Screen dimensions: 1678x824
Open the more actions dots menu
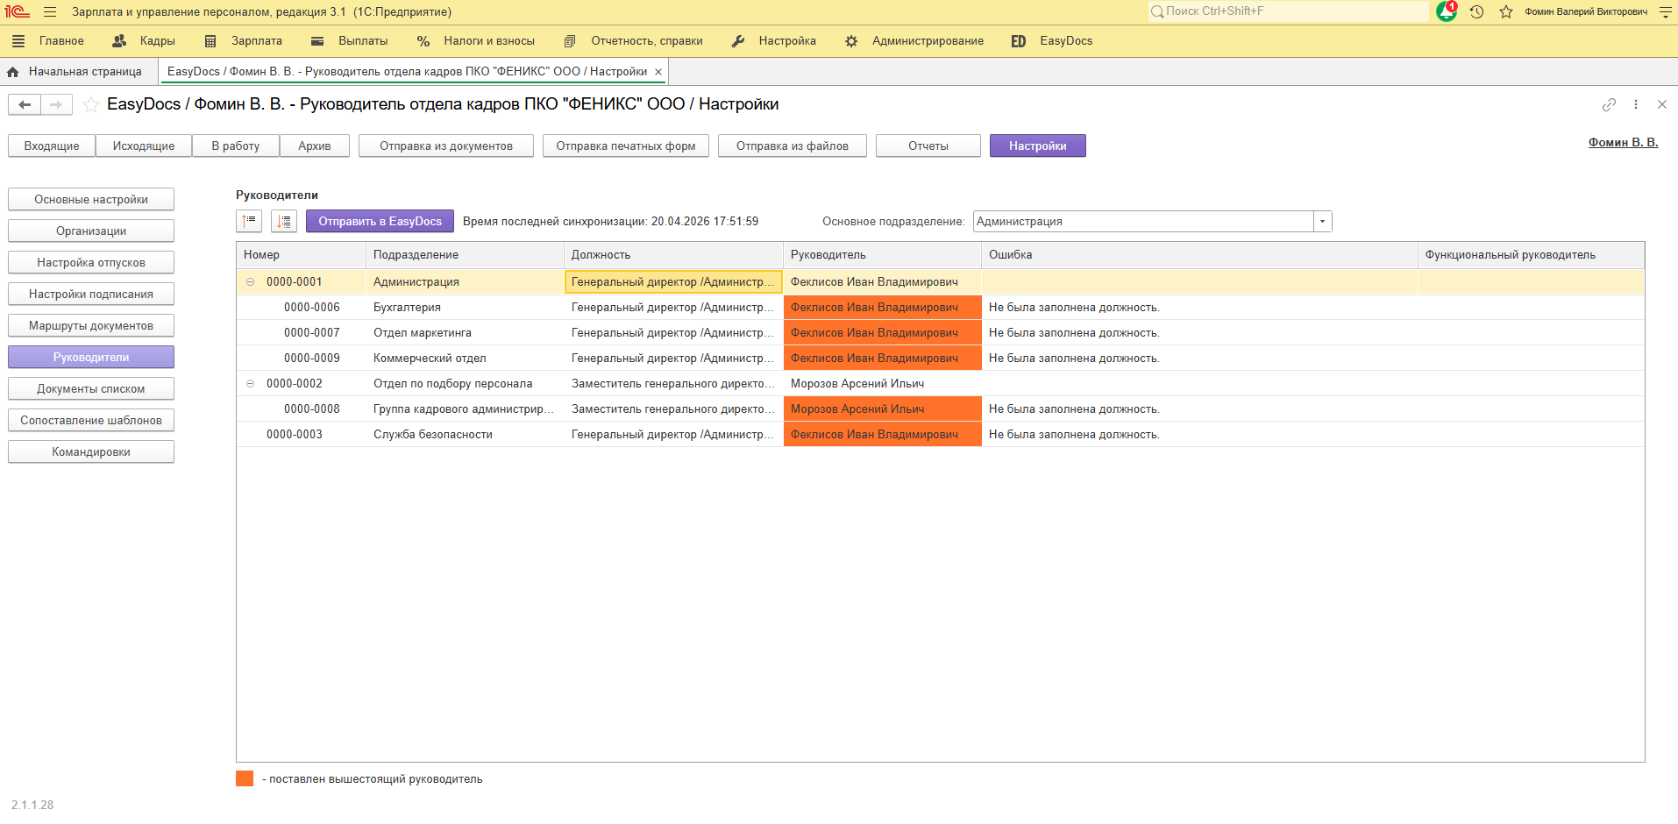pyautogui.click(x=1636, y=105)
